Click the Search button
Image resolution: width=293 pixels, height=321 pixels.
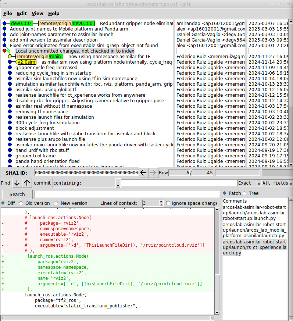click(x=17, y=194)
